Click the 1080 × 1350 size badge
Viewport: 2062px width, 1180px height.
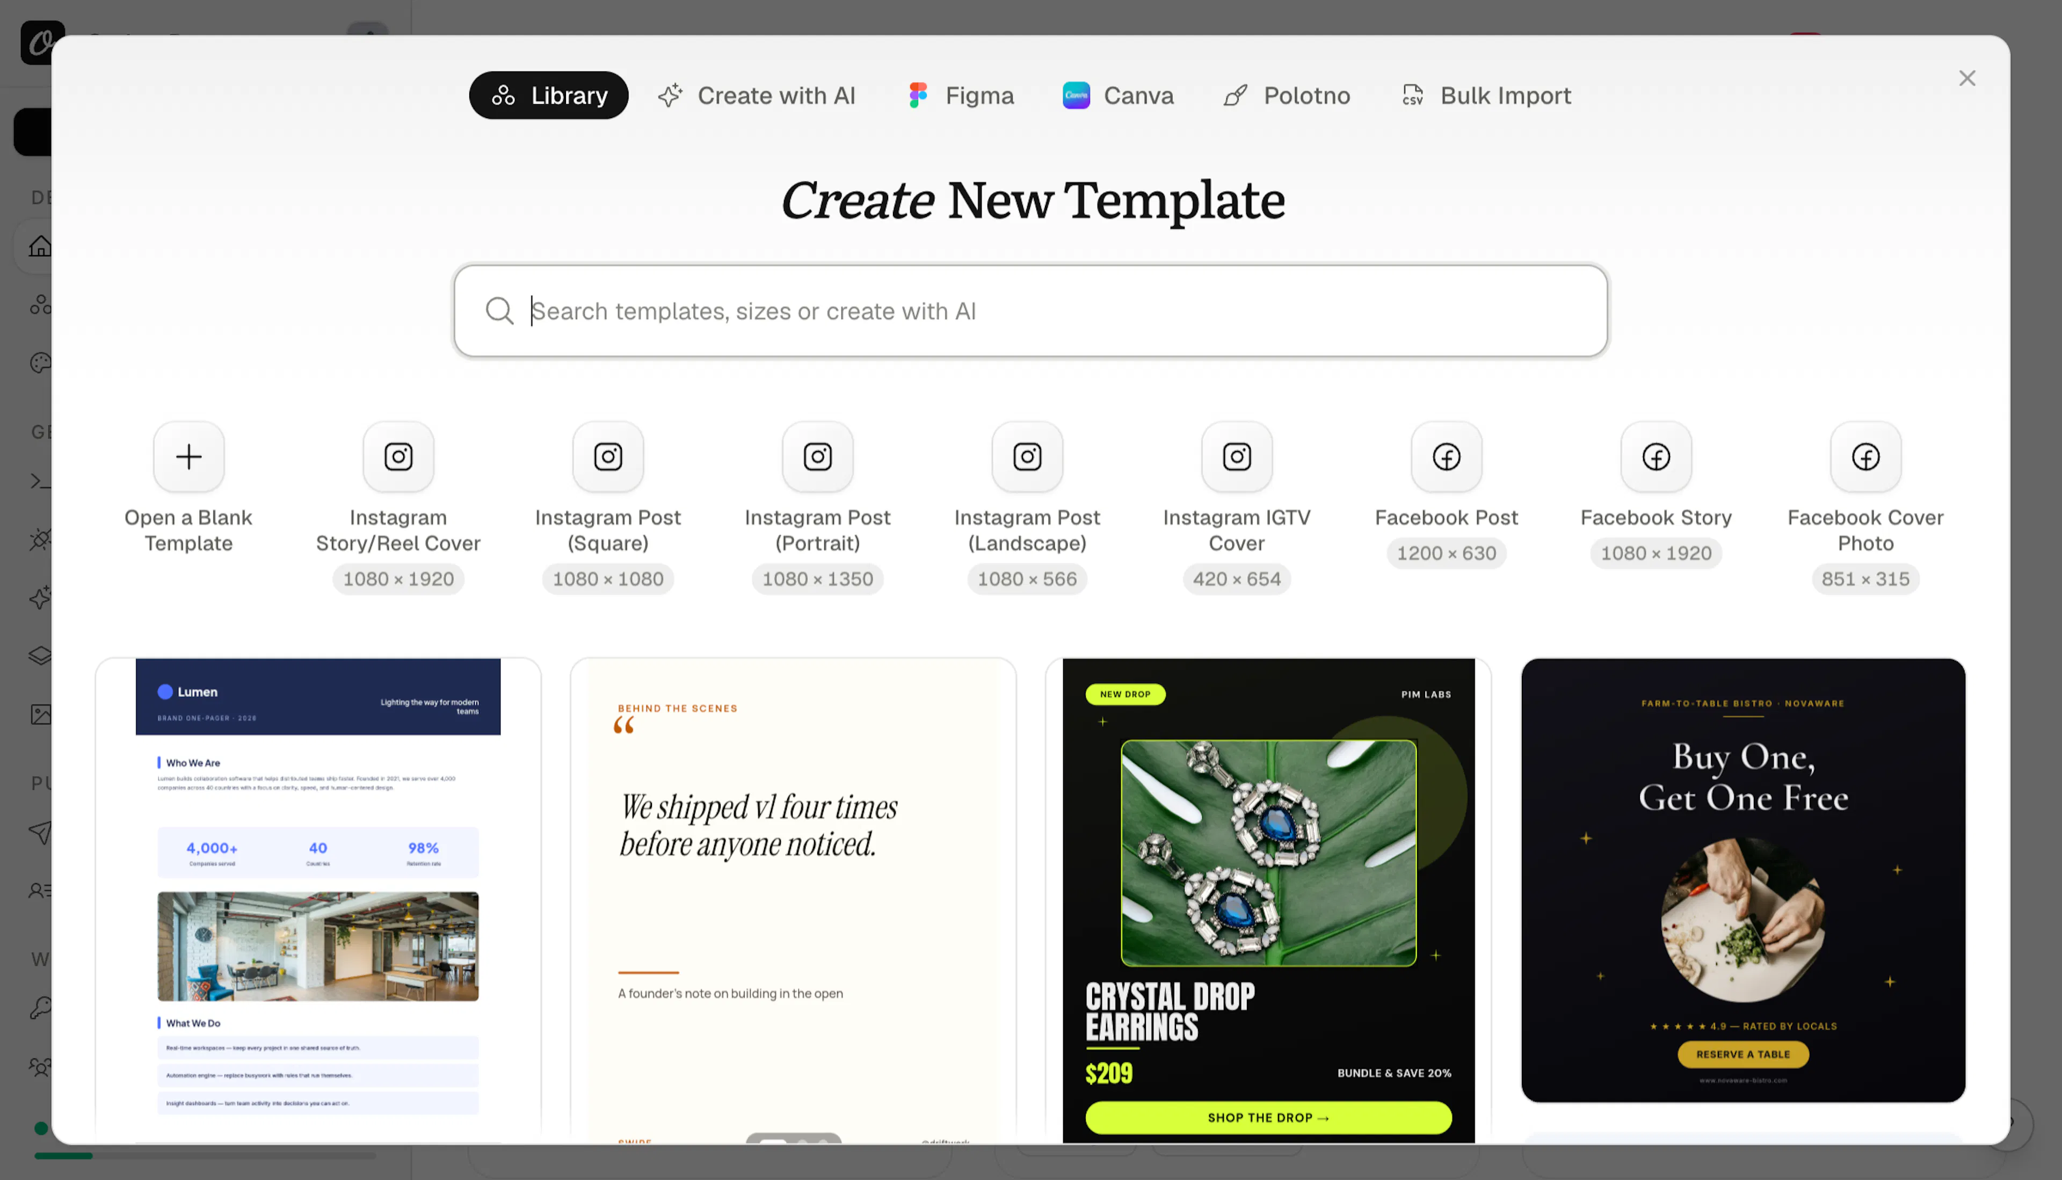[x=818, y=579]
